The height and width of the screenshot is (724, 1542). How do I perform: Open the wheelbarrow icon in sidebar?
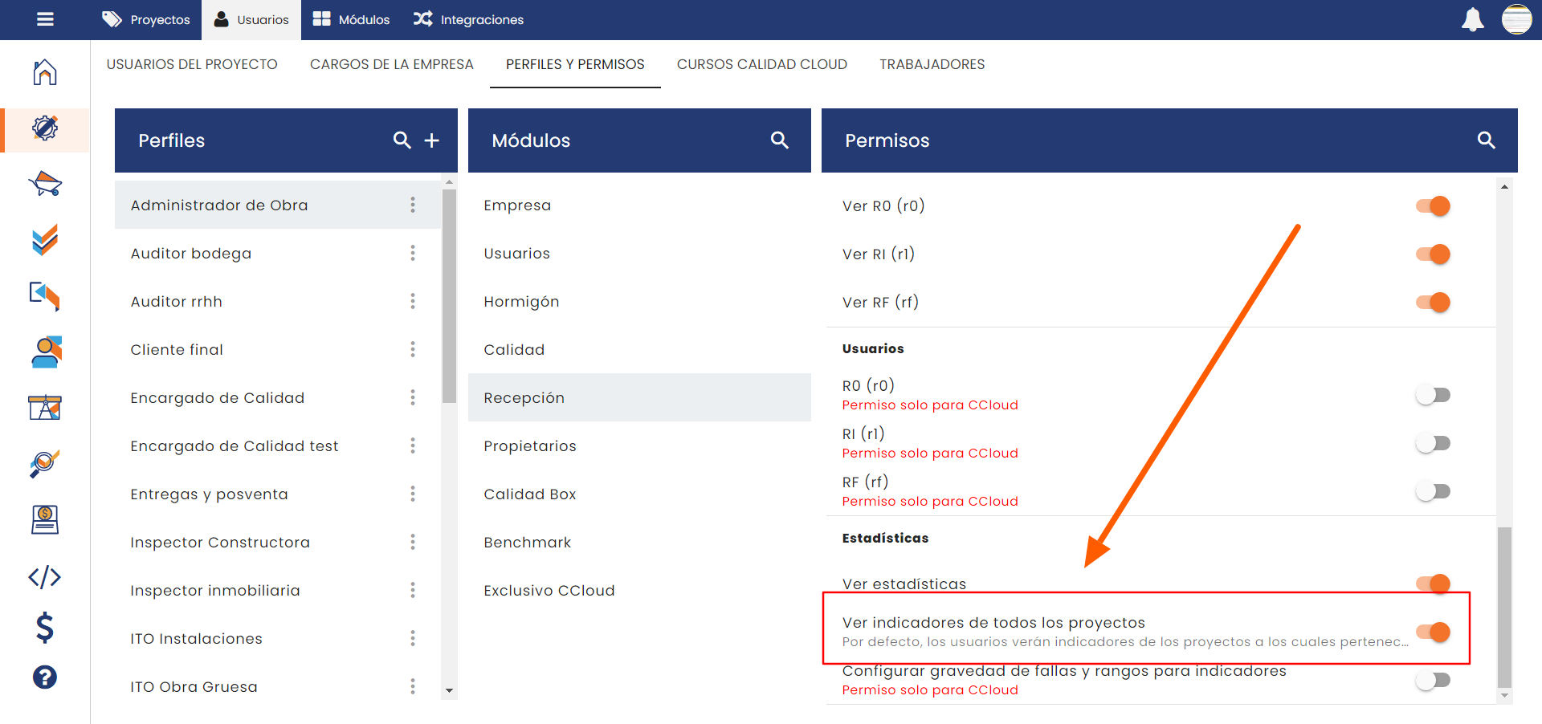pos(45,184)
